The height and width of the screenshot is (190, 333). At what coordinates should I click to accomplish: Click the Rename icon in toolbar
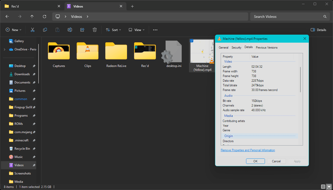coord(70,30)
